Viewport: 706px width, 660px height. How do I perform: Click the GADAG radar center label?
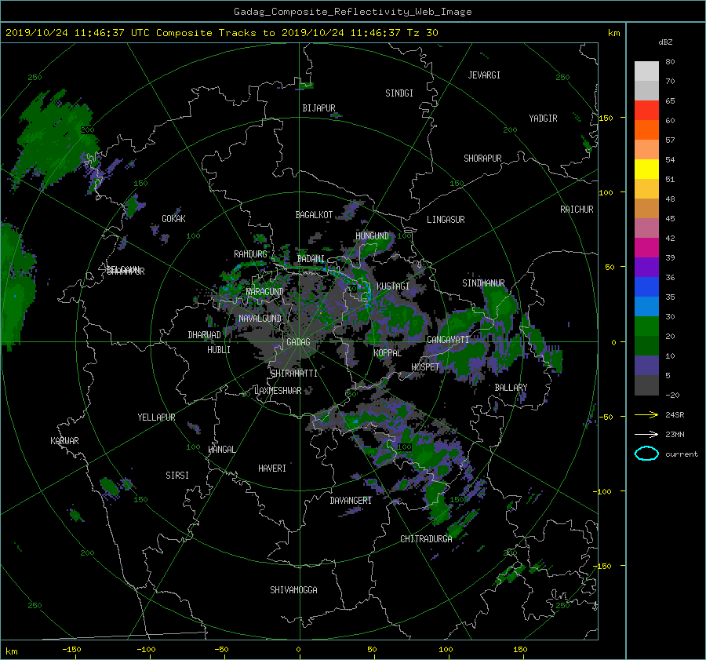pos(298,342)
